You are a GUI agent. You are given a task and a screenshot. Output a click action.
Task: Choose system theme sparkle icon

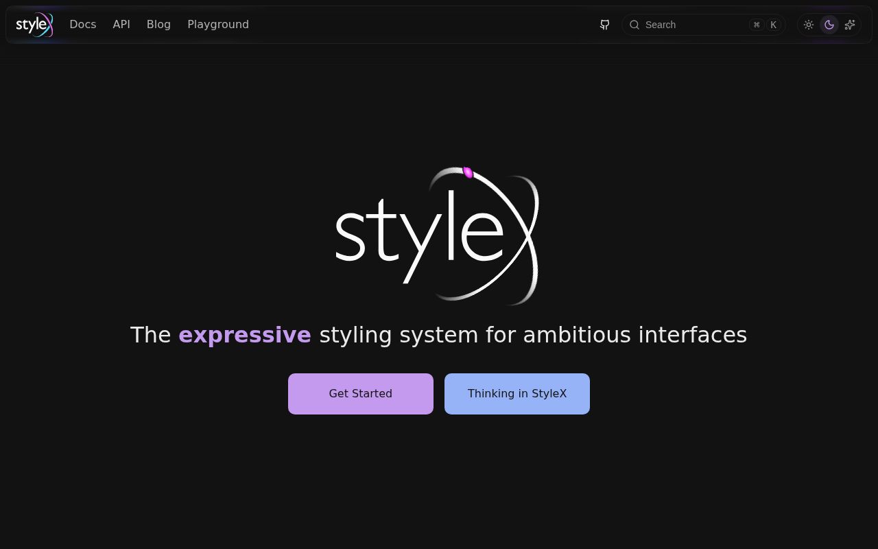[x=850, y=25]
